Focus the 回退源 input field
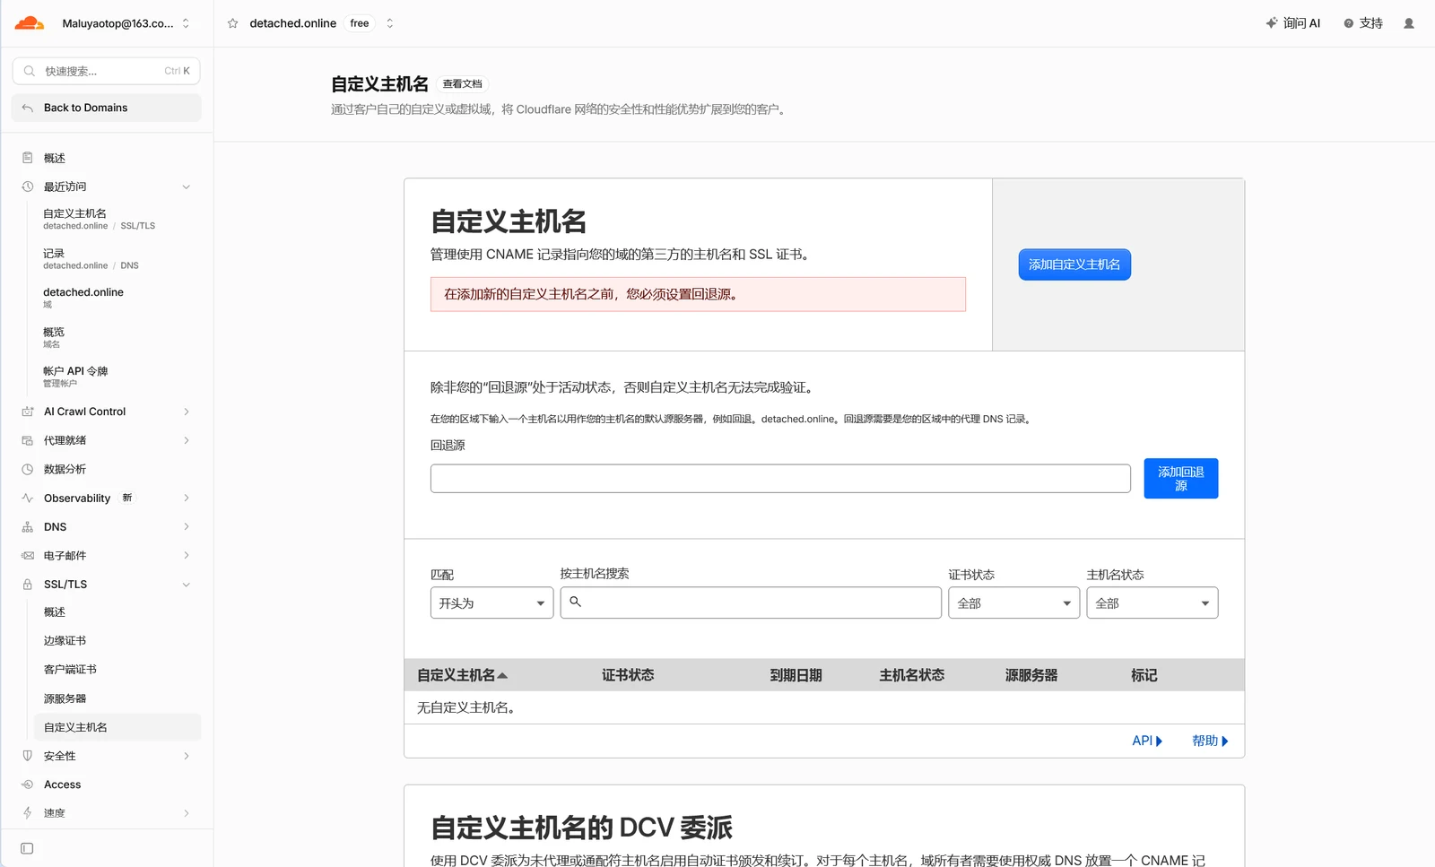1435x867 pixels. point(780,478)
